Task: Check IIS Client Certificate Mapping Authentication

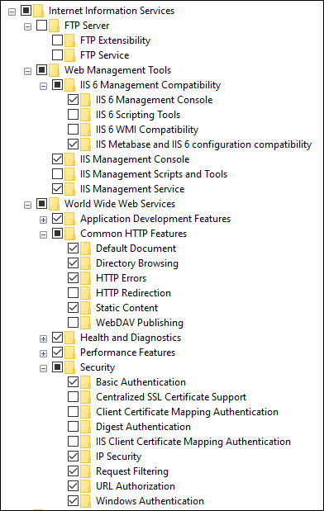Action: (73, 442)
